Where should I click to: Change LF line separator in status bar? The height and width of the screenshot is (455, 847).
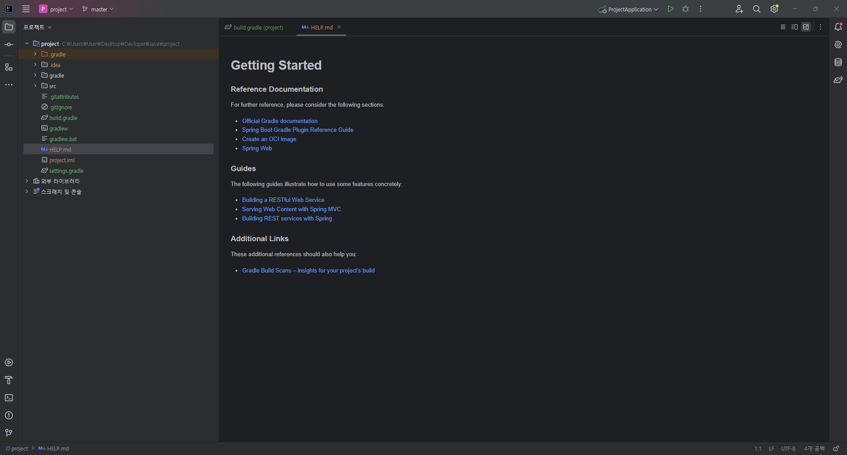click(x=772, y=448)
